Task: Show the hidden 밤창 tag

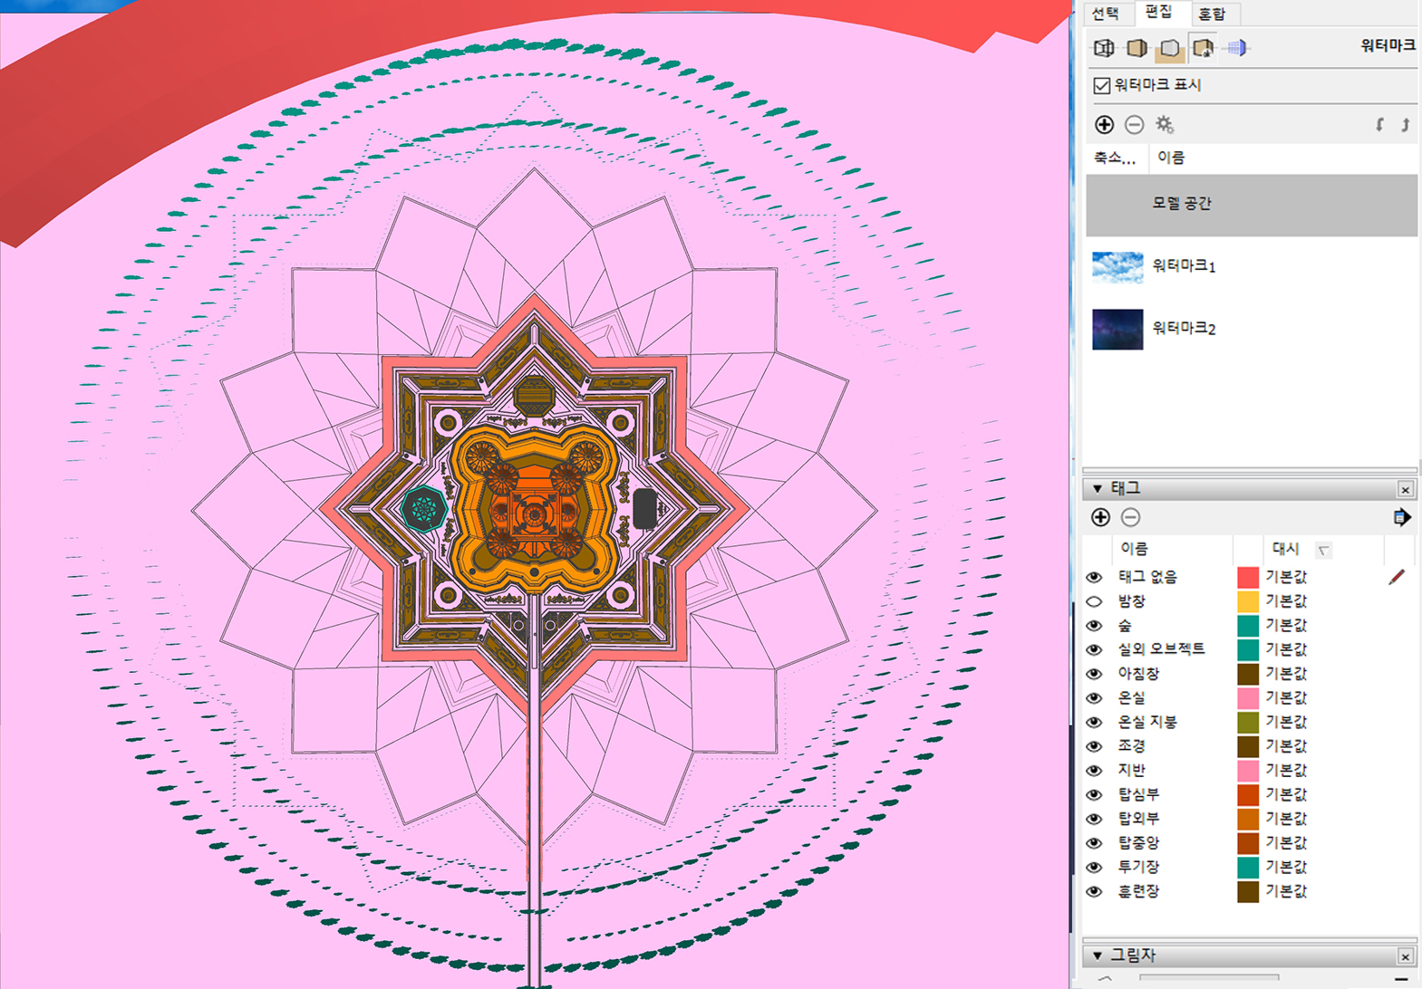Action: click(1094, 601)
